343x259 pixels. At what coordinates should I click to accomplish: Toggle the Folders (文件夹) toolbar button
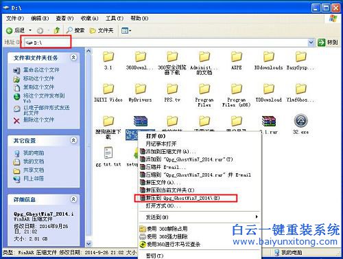tap(102, 30)
